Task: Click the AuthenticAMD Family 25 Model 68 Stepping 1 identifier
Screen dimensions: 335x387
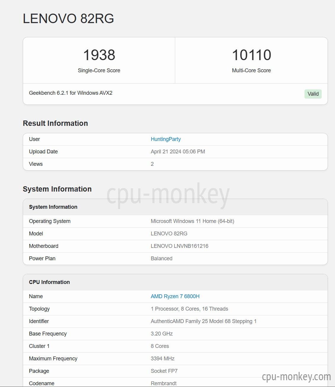Action: tap(204, 321)
